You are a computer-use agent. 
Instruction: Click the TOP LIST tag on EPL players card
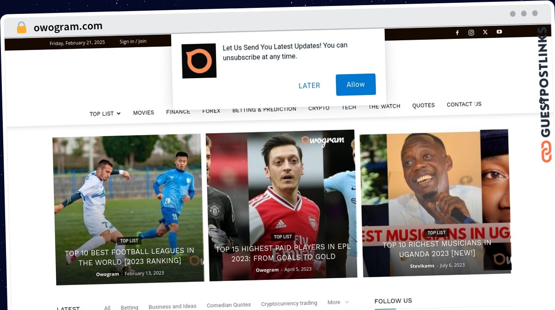pyautogui.click(x=283, y=236)
